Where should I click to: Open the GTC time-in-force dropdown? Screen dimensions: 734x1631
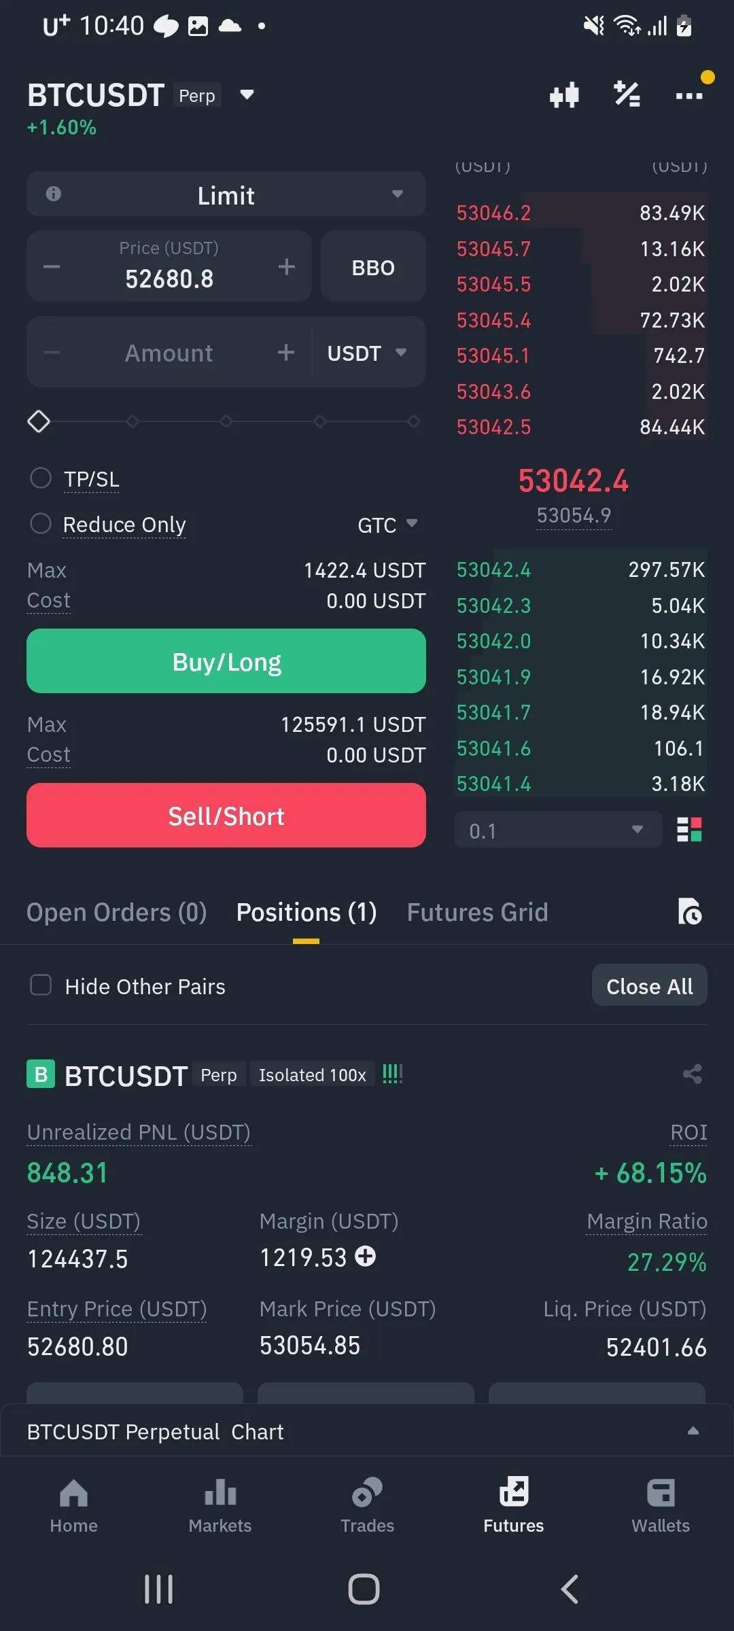[387, 525]
